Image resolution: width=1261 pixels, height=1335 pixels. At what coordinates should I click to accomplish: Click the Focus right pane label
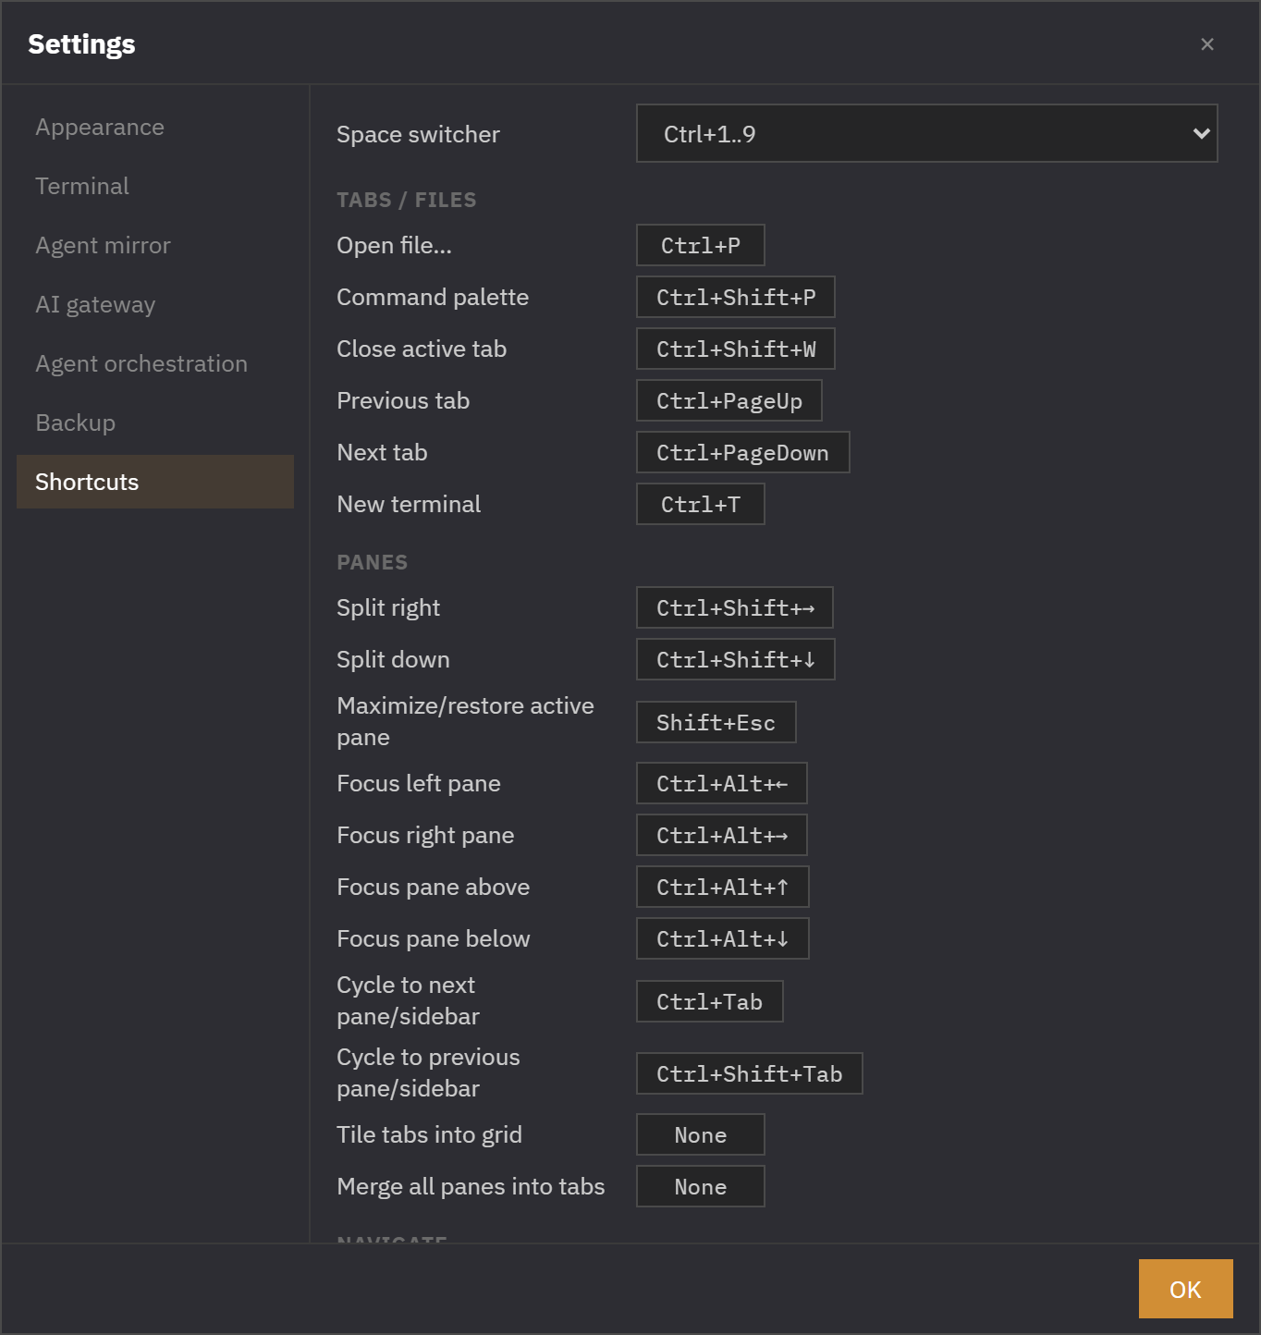pos(425,835)
